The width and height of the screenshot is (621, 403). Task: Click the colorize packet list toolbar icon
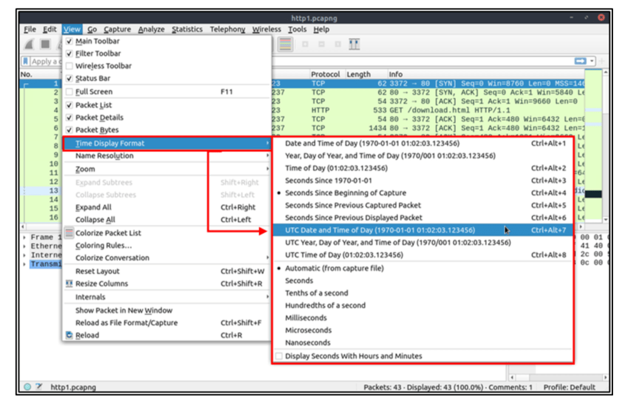point(285,44)
